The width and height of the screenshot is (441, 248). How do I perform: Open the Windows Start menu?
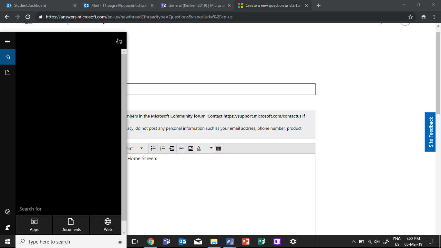click(x=8, y=242)
